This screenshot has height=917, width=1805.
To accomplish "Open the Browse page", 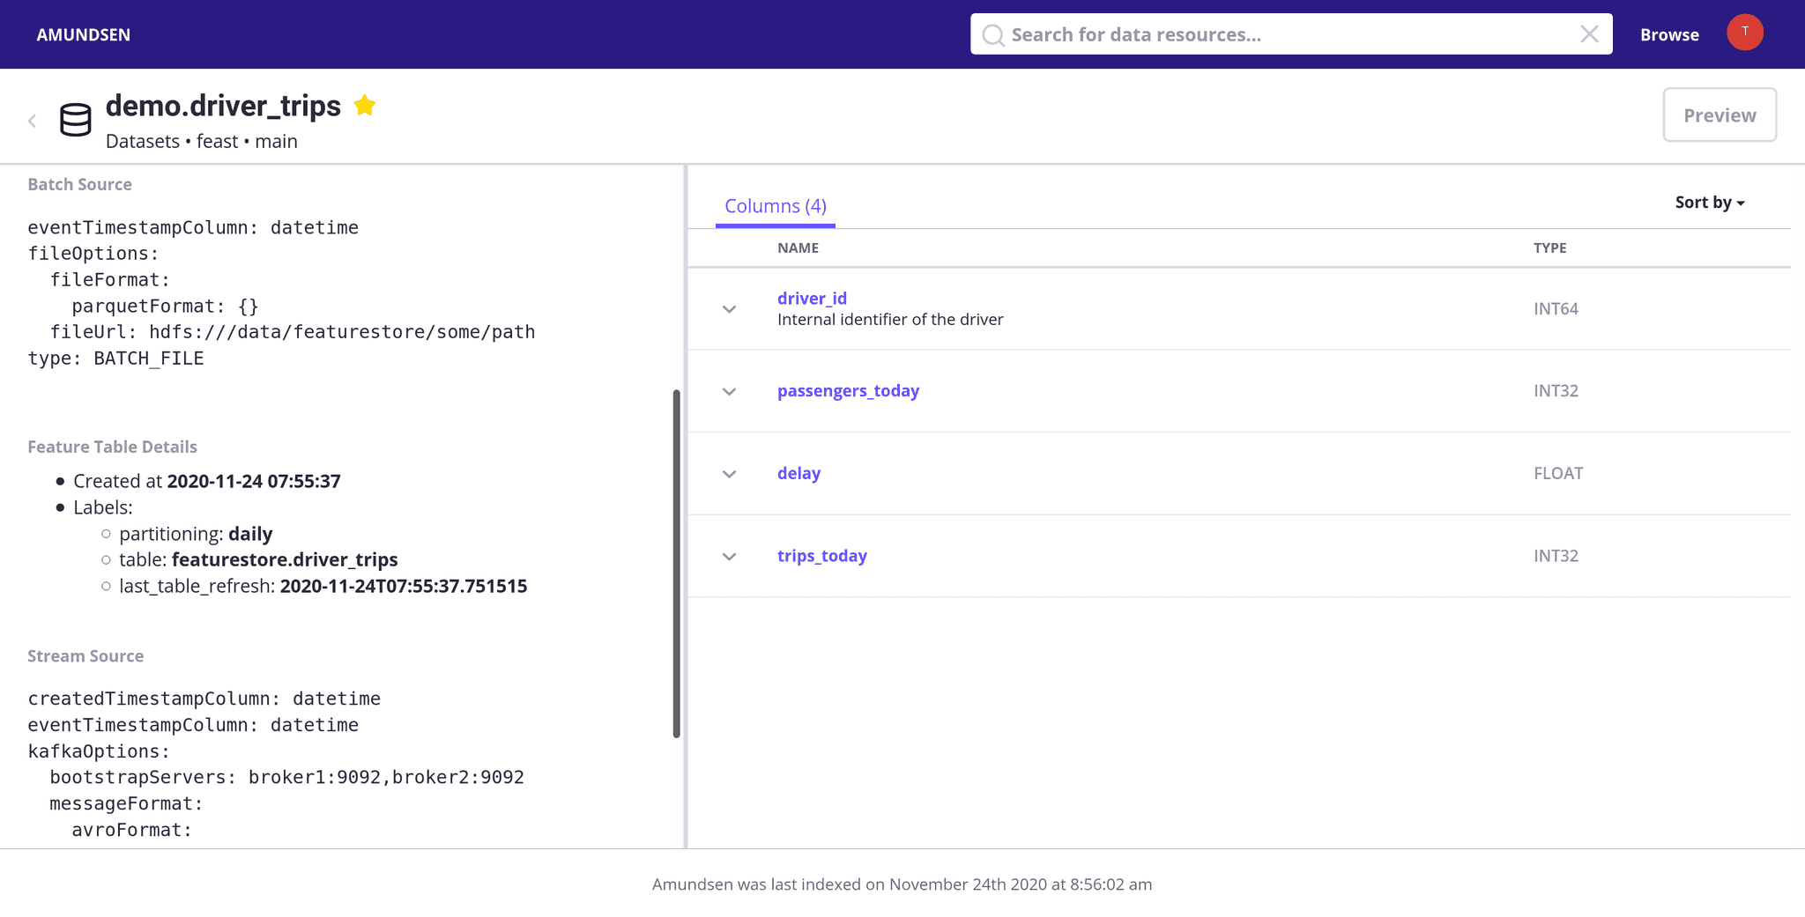I will point(1669,34).
